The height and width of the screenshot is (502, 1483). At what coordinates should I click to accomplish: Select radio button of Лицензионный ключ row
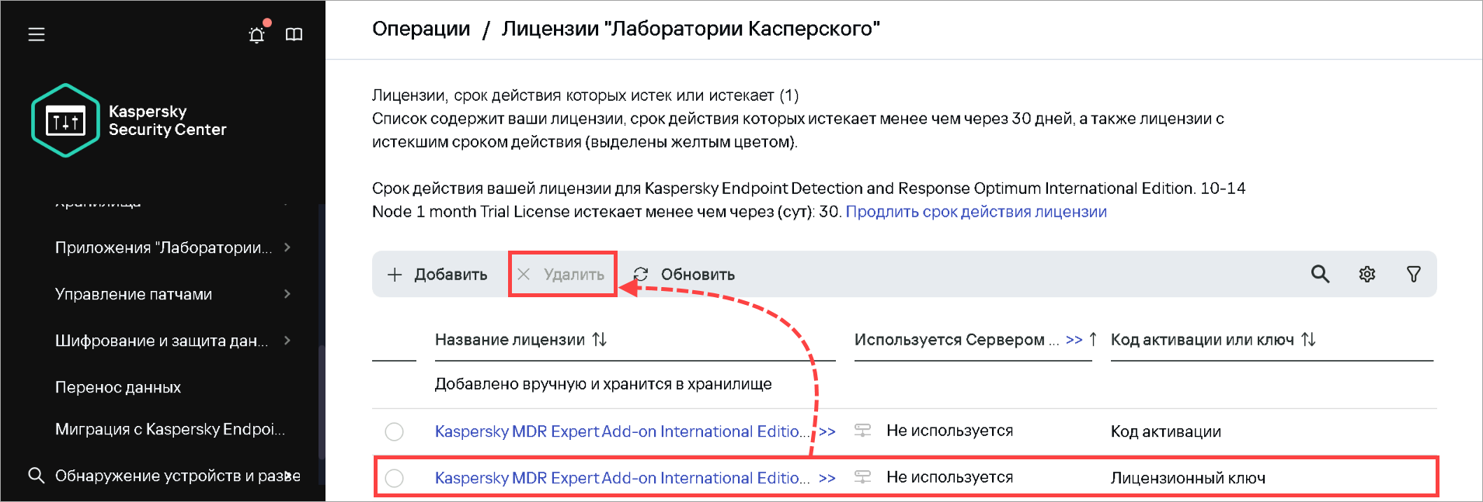click(395, 478)
